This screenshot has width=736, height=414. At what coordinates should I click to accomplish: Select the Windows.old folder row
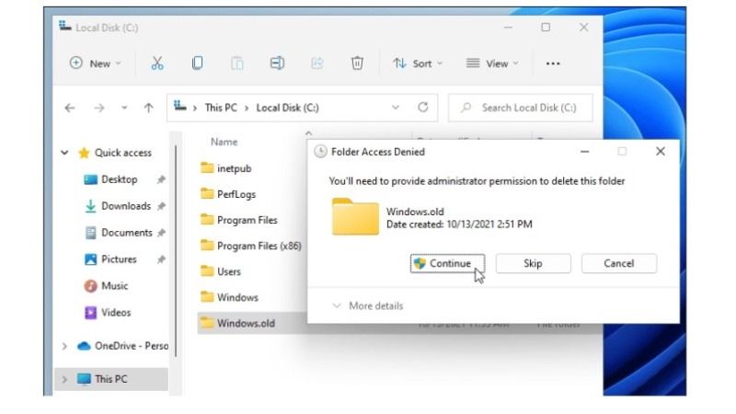(252, 323)
